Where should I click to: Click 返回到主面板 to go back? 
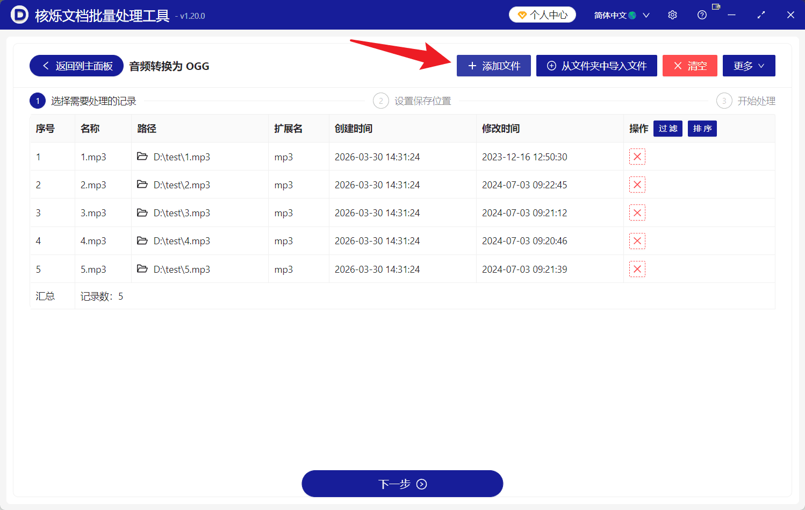(76, 65)
